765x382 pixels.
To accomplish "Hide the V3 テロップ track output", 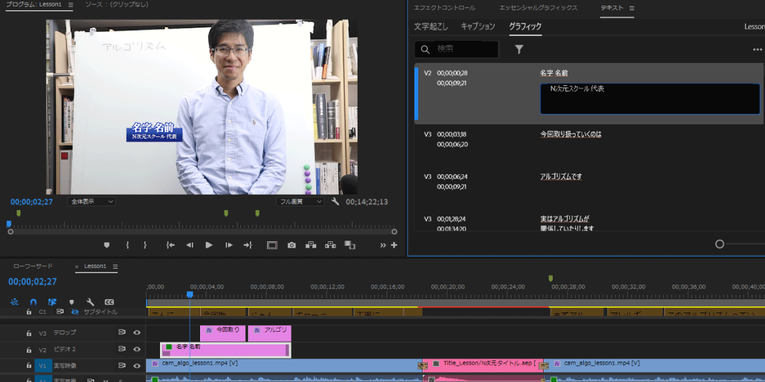I will [136, 332].
